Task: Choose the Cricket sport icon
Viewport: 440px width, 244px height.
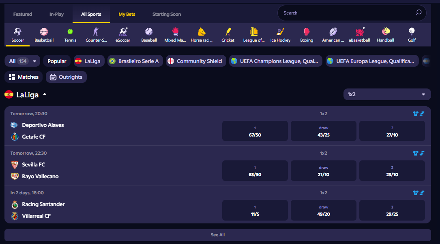Action: tap(228, 32)
